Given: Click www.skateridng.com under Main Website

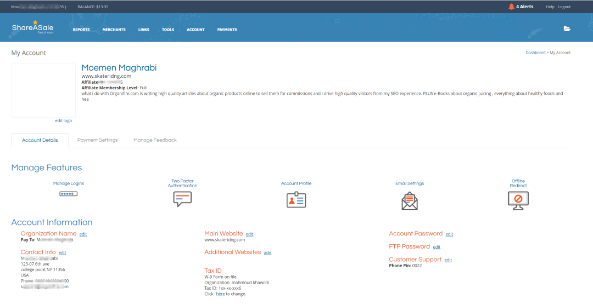Looking at the screenshot, I should coord(225,240).
